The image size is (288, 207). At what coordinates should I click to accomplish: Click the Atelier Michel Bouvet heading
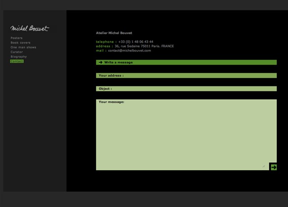[x=114, y=33]
